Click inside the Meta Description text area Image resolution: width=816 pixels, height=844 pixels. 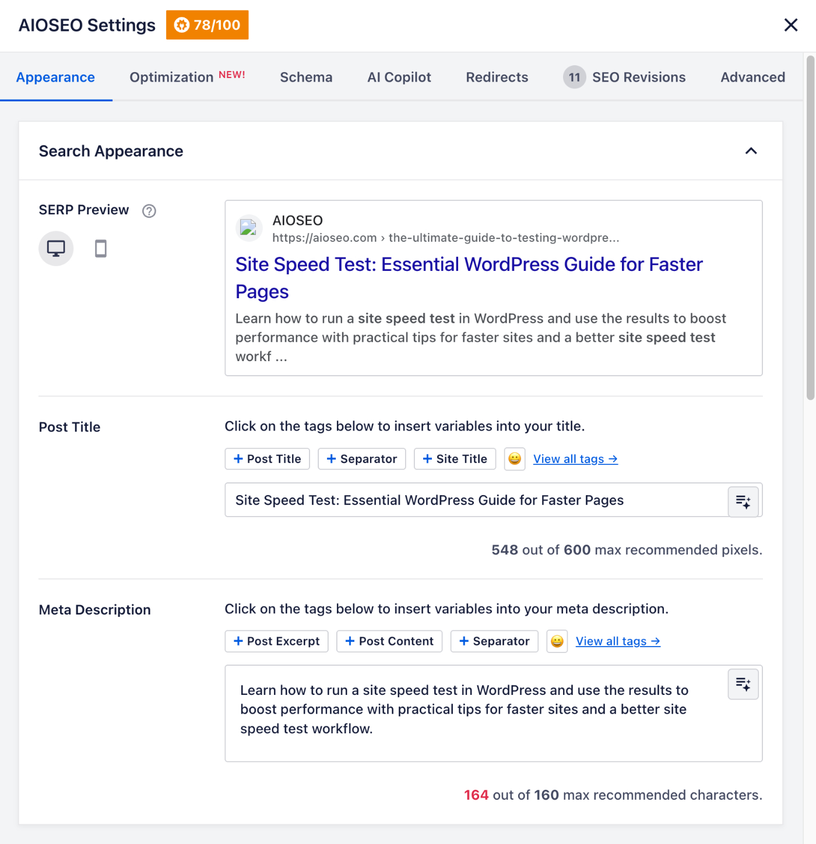(494, 714)
